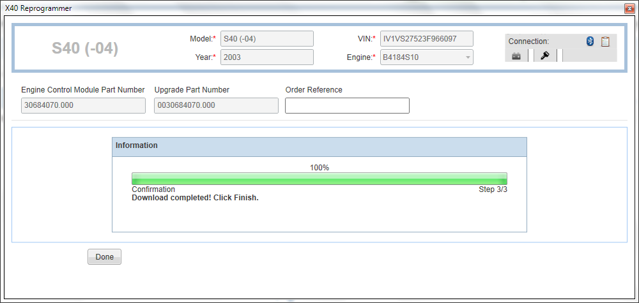The height and width of the screenshot is (303, 639).
Task: Click the ignition key icon
Action: [545, 55]
